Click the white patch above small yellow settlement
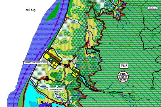The image size is (161, 107). click(x=75, y=66)
